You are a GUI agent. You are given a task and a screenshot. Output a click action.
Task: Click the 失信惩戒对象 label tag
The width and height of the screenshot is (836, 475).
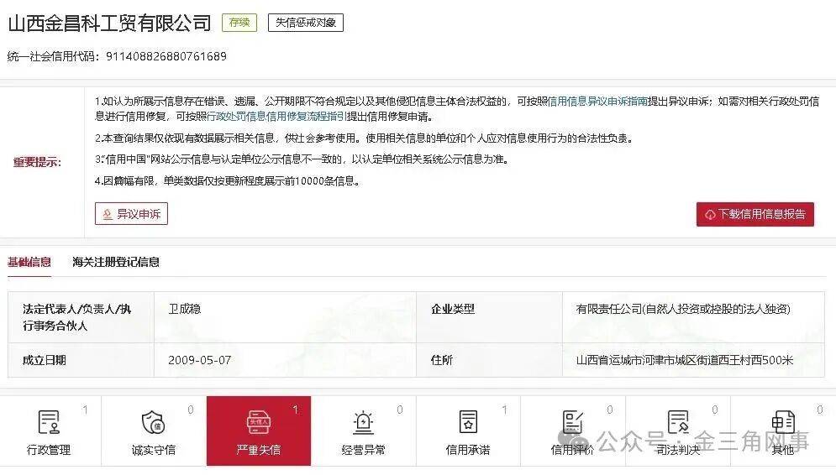click(x=306, y=23)
